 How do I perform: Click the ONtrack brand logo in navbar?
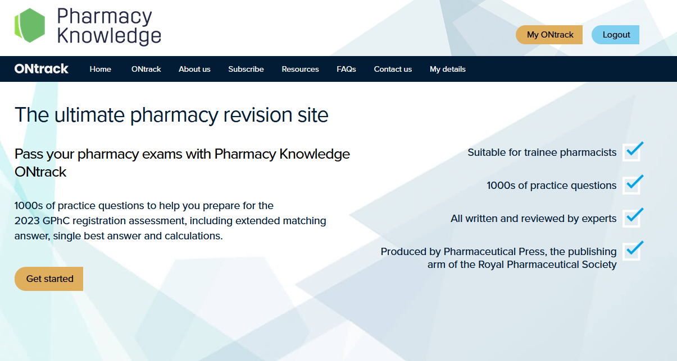tap(42, 69)
